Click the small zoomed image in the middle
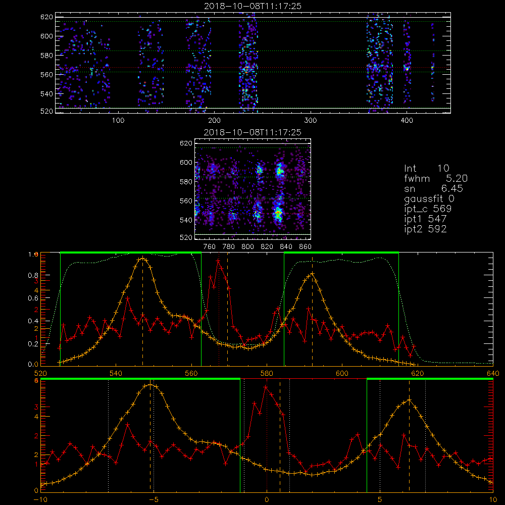This screenshot has width=505, height=505. point(253,189)
